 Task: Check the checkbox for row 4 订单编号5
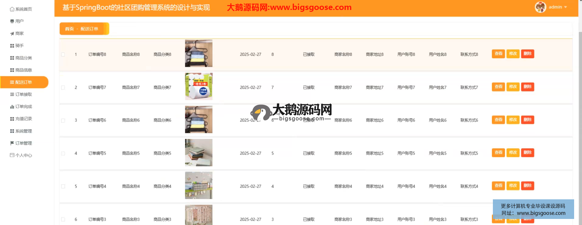click(63, 153)
